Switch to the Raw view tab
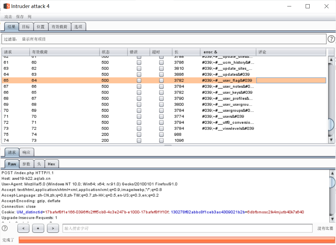The width and height of the screenshot is (336, 245). pyautogui.click(x=12, y=164)
